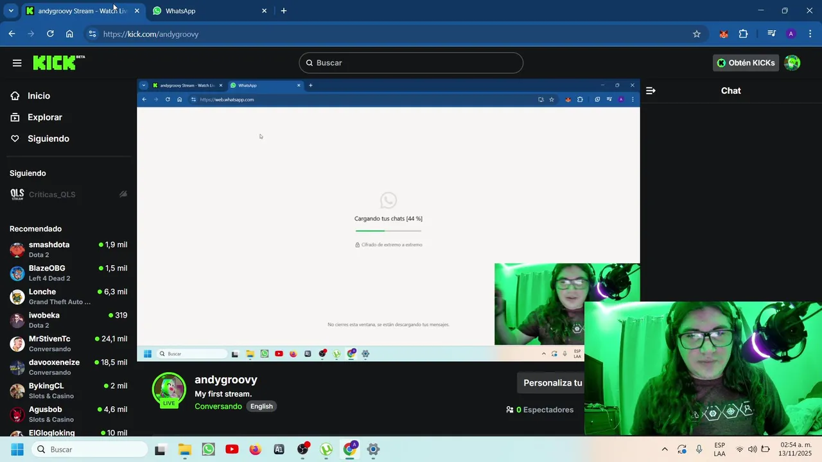Open the Conversando category link

coord(218,406)
